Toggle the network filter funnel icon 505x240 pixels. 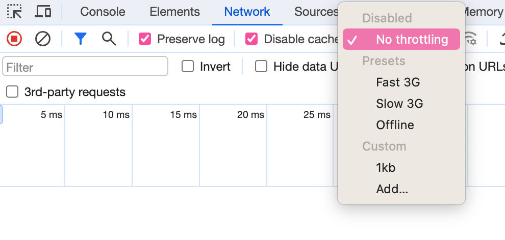point(80,39)
